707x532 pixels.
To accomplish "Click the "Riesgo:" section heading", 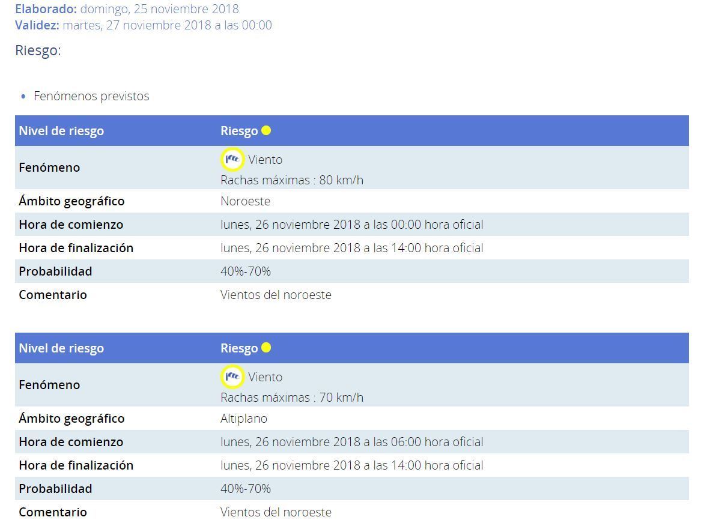I will click(38, 50).
